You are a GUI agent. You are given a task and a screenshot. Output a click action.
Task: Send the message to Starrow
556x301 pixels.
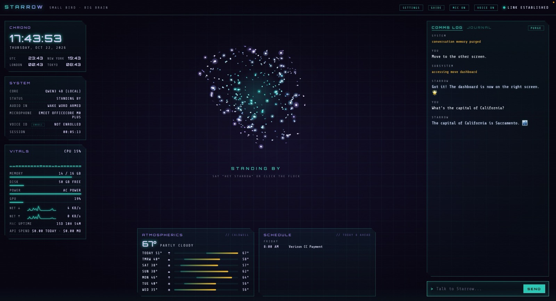534,289
